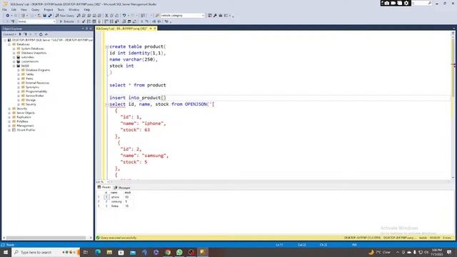Open the Mail app from taskbar
This screenshot has height=257, width=457.
pyautogui.click(x=133, y=252)
